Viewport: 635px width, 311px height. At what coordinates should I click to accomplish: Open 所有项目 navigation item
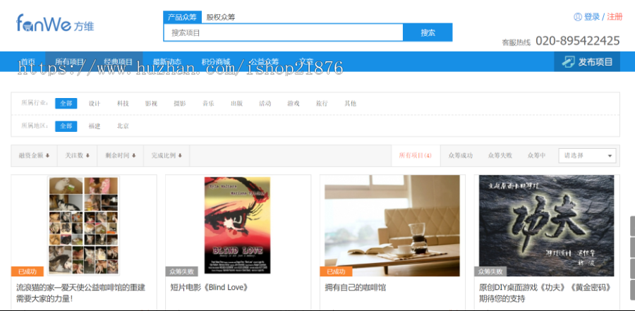pyautogui.click(x=69, y=61)
